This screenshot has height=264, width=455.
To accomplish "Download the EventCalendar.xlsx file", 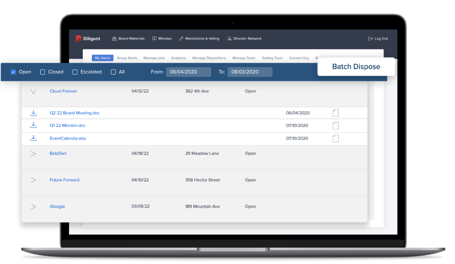I will [33, 138].
